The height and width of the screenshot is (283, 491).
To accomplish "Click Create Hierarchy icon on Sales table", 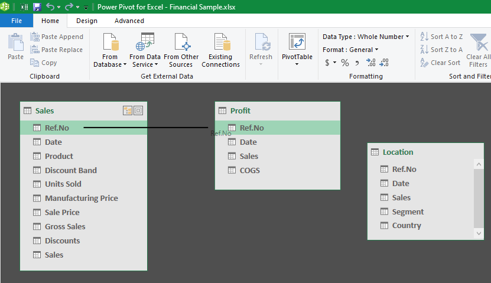I will click(128, 110).
